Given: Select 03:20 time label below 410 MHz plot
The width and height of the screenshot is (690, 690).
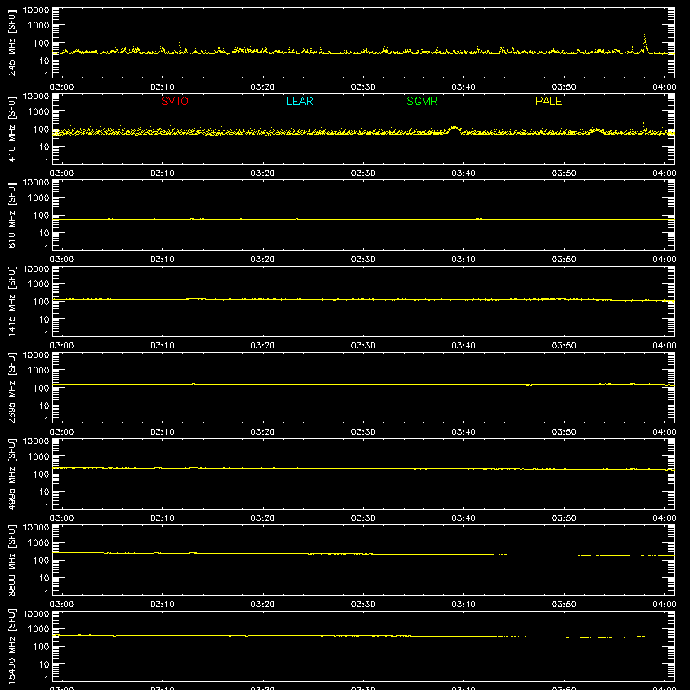Looking at the screenshot, I should click(263, 173).
